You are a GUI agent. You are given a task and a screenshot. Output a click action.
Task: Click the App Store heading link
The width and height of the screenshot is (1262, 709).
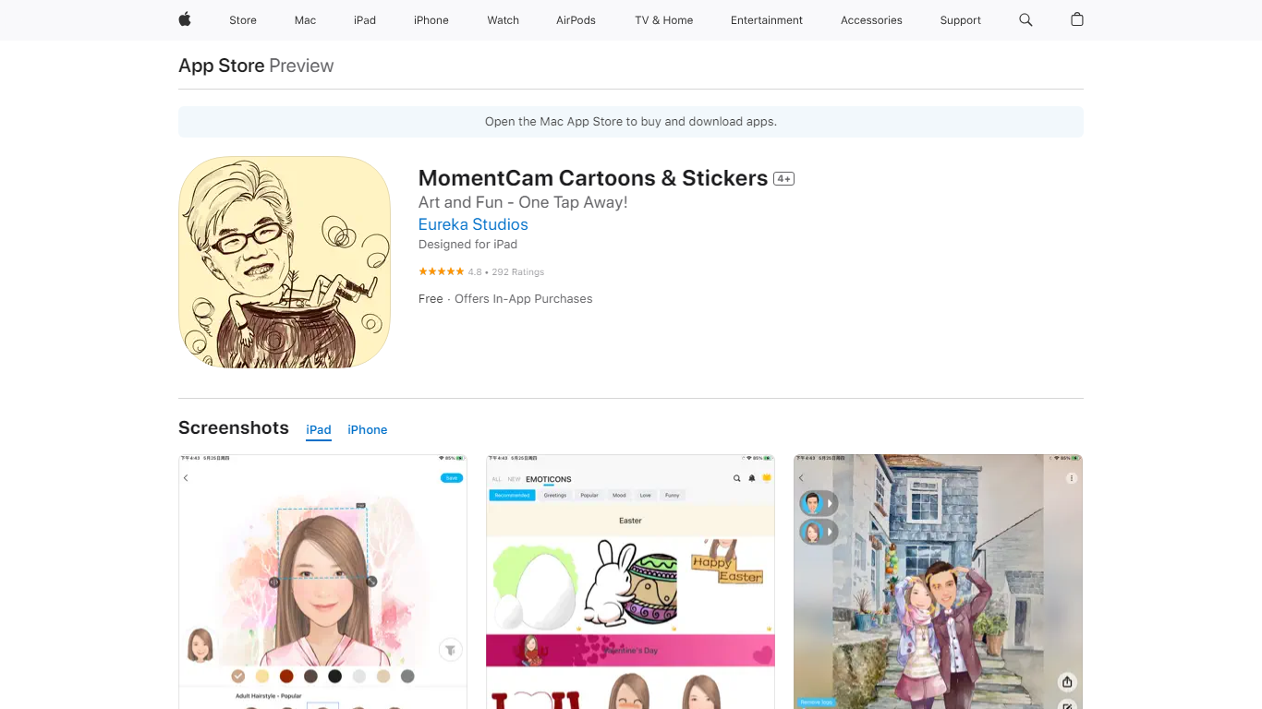pos(222,66)
